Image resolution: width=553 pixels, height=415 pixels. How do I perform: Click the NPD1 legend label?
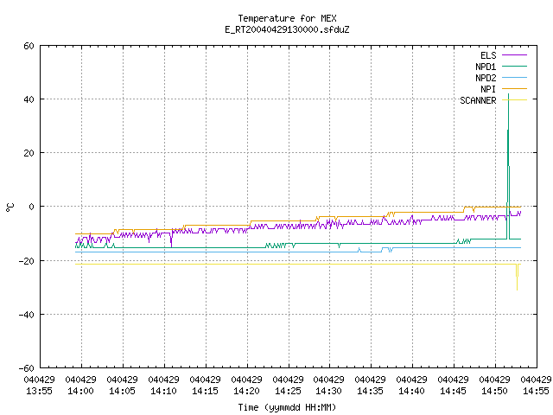tap(486, 67)
